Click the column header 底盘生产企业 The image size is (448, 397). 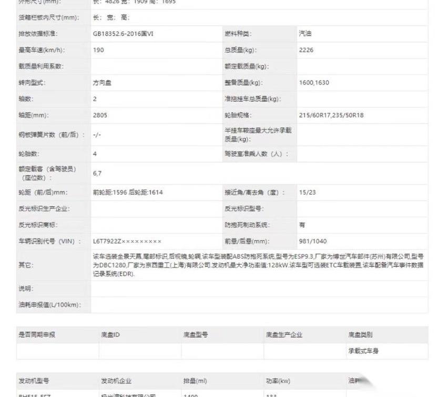click(x=284, y=335)
